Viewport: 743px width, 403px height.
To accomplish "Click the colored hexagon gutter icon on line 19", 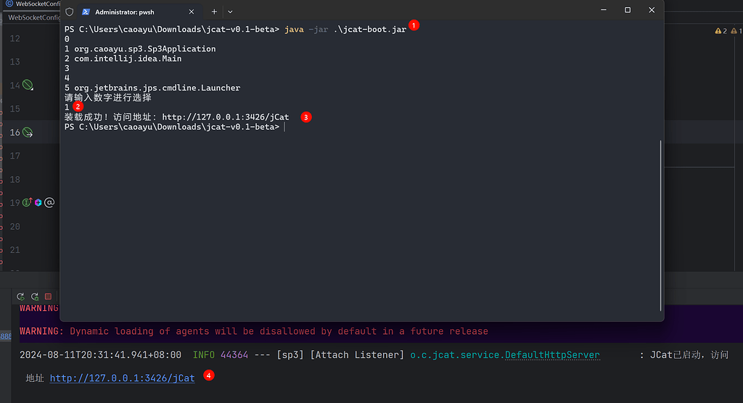I will (38, 203).
